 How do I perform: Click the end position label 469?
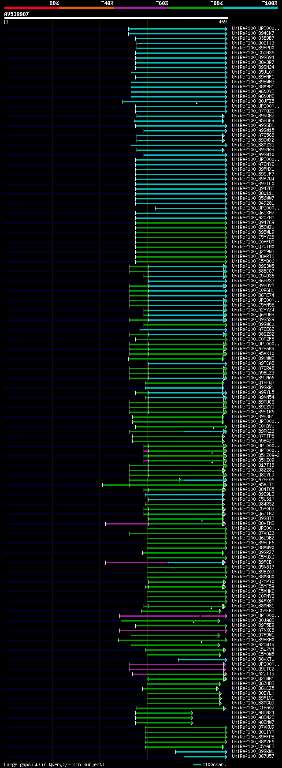[x=223, y=22]
